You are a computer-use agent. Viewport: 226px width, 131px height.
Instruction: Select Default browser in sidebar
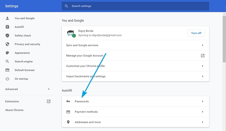click(25, 70)
